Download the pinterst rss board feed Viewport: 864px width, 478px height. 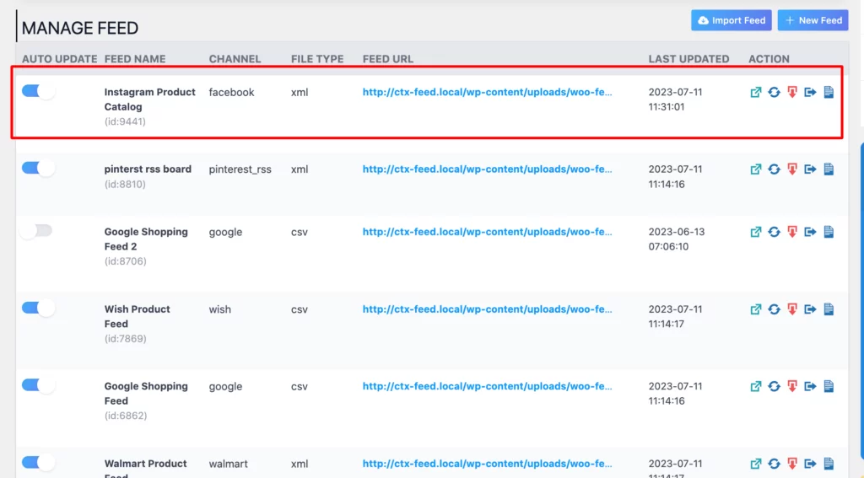pyautogui.click(x=792, y=169)
